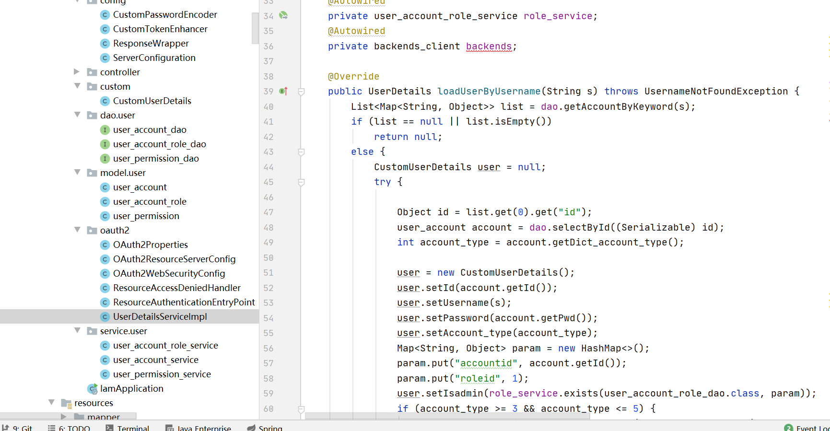Click interface icon beside user_account_role_dao

(x=105, y=144)
